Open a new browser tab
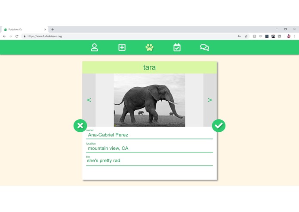 [x=52, y=30]
